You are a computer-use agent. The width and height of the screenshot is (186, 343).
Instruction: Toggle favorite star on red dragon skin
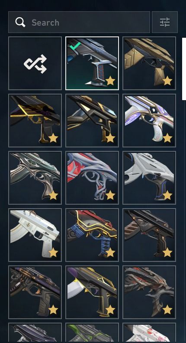(x=110, y=195)
